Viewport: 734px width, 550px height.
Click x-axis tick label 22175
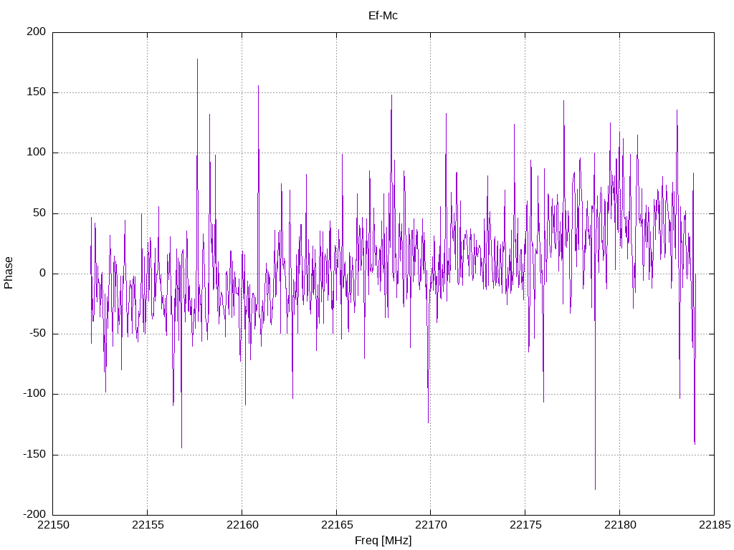pos(525,525)
